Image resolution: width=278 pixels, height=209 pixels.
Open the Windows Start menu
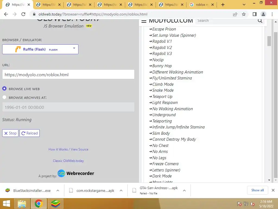point(7,204)
